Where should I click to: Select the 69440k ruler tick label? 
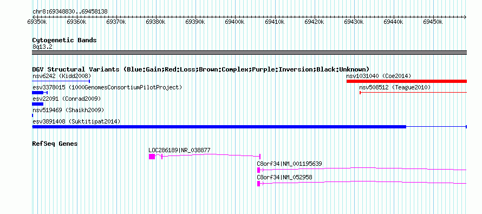point(394,22)
